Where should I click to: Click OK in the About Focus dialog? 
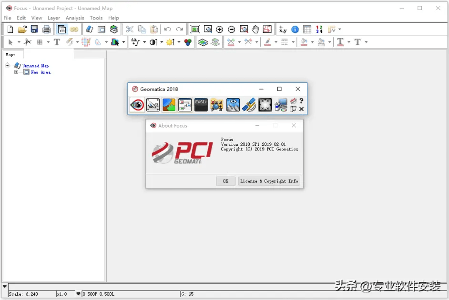coord(225,181)
